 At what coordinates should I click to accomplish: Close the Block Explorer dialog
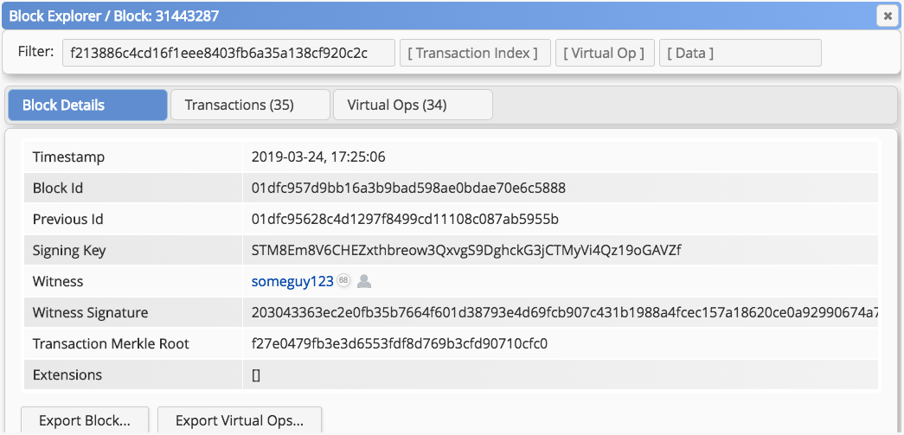click(886, 16)
